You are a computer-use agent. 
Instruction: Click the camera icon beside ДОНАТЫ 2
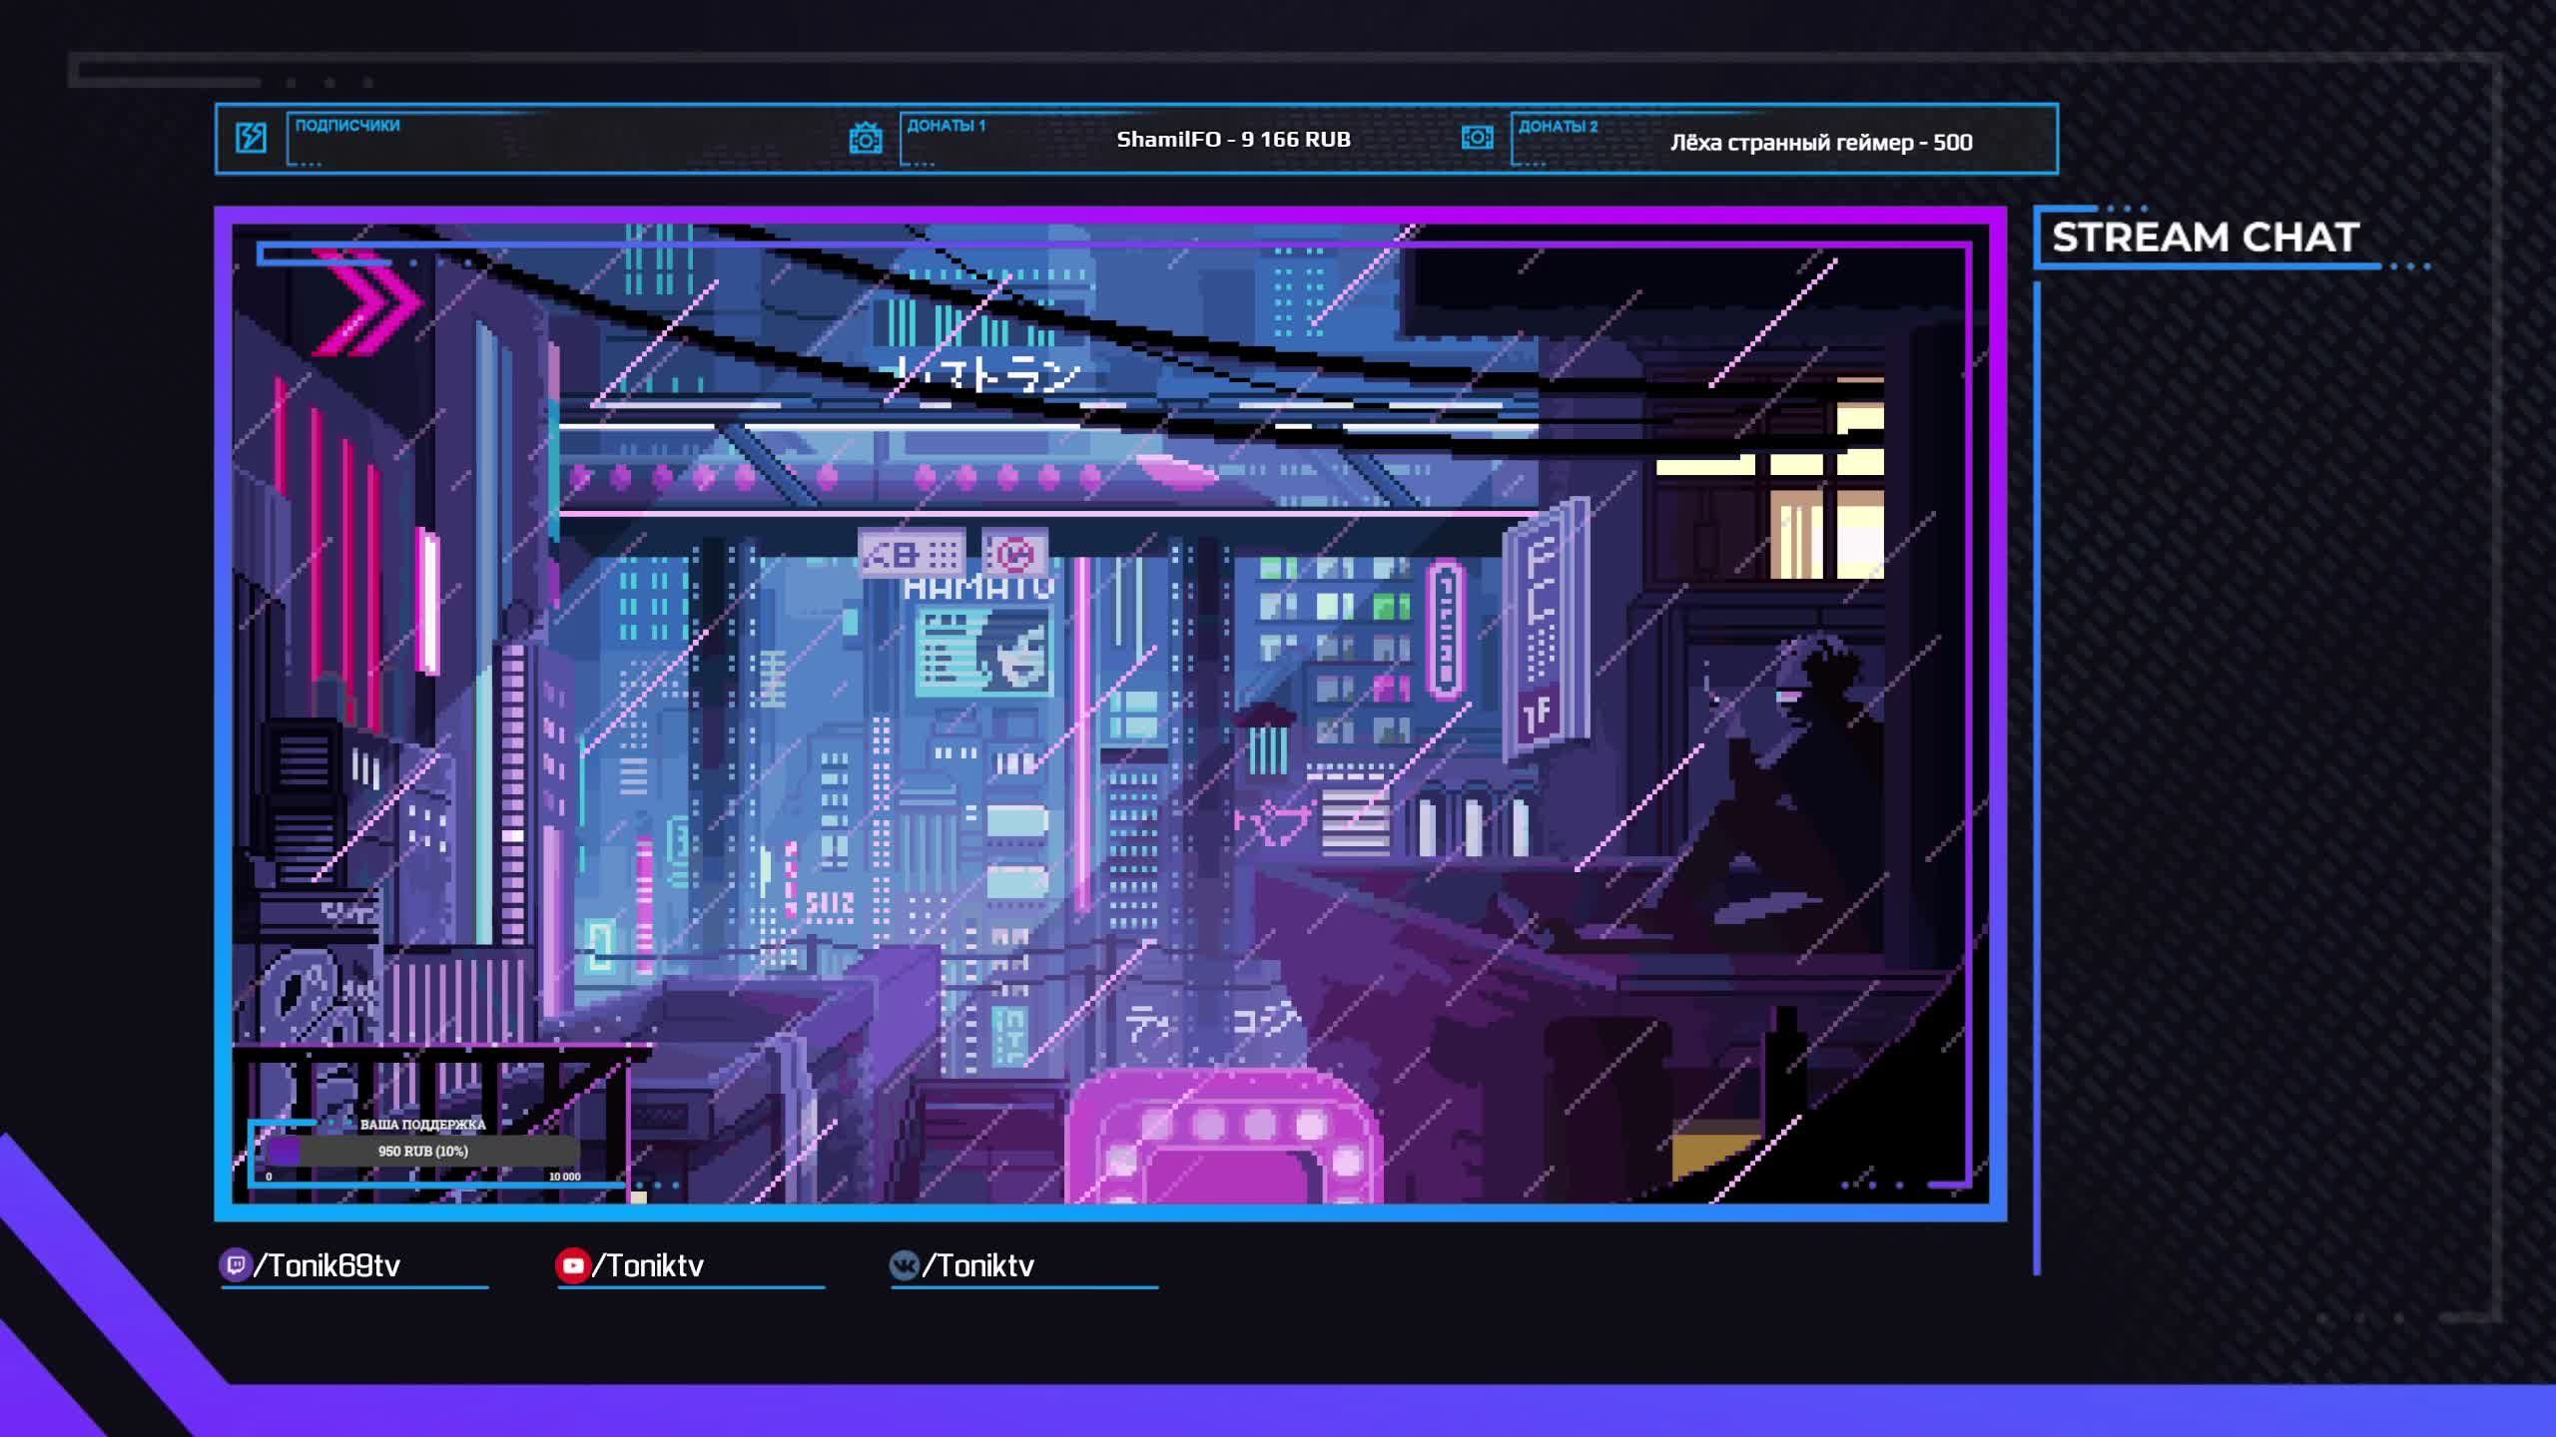(x=1477, y=138)
